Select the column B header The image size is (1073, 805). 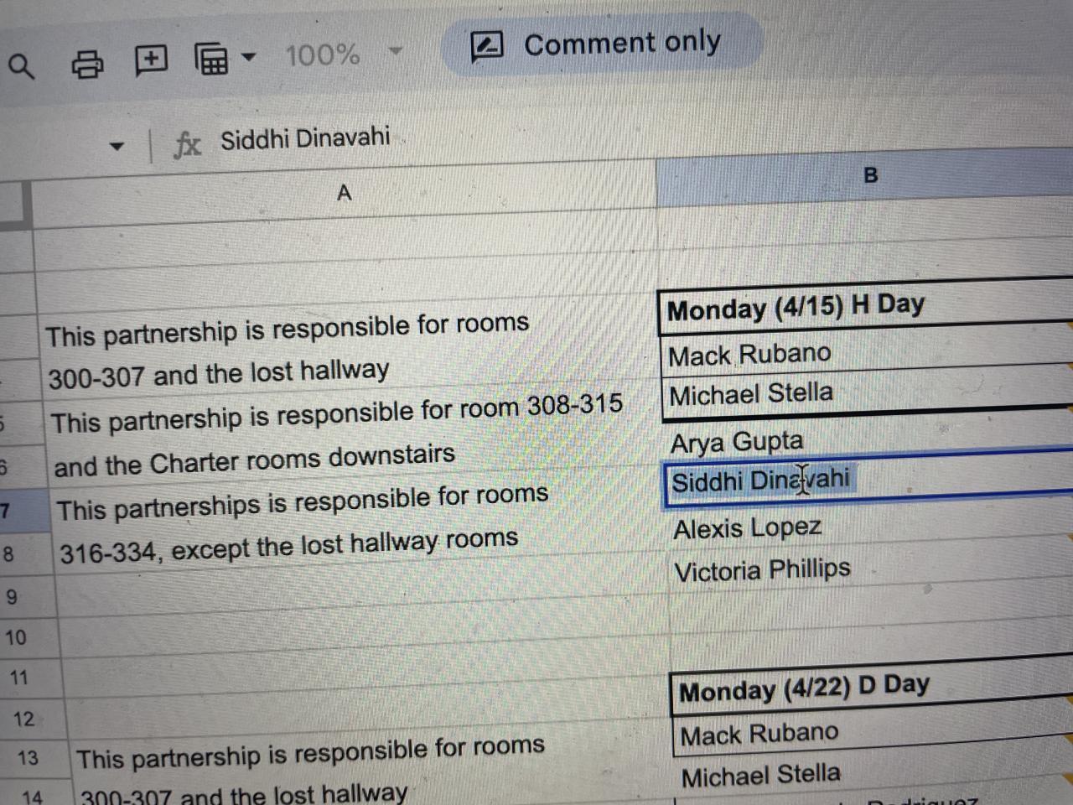click(870, 175)
